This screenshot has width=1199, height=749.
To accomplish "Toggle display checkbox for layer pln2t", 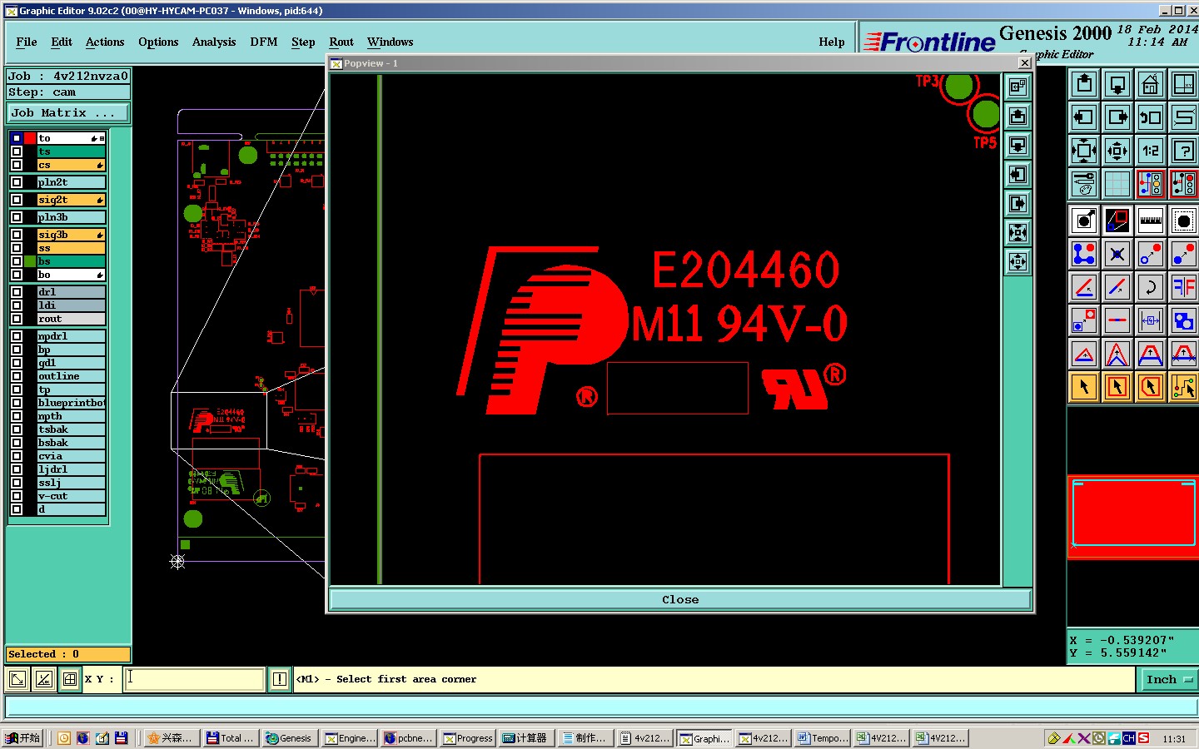I will point(17,182).
